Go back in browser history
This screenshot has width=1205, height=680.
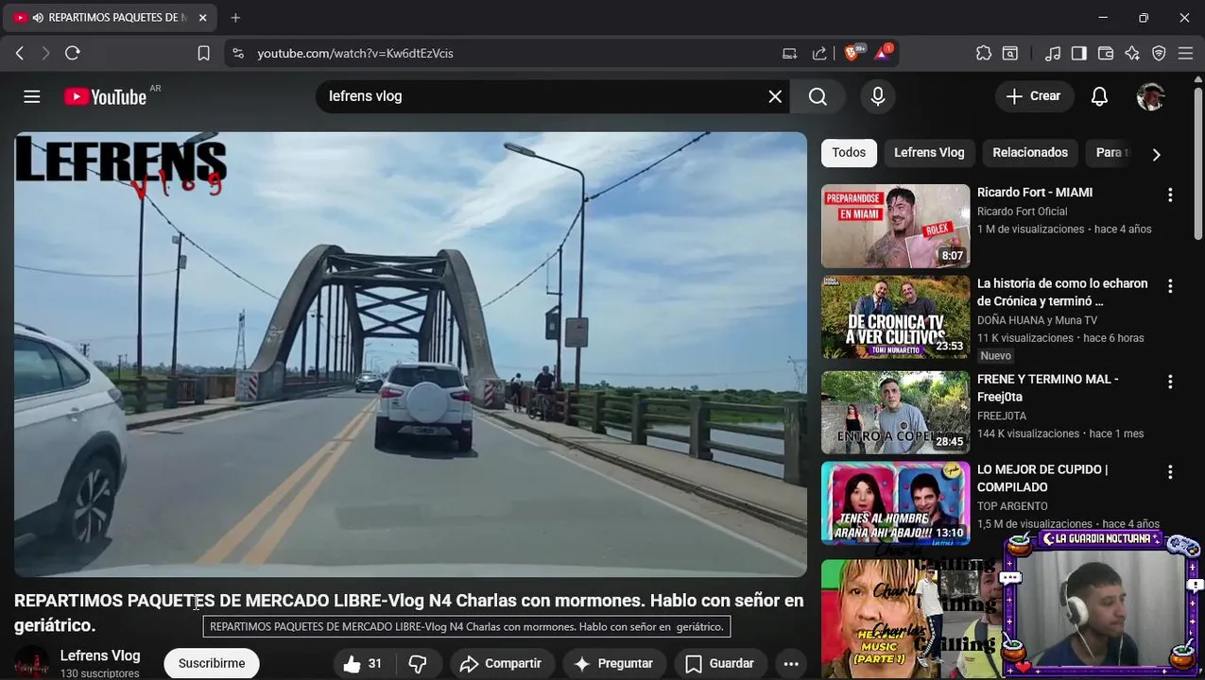coord(19,54)
